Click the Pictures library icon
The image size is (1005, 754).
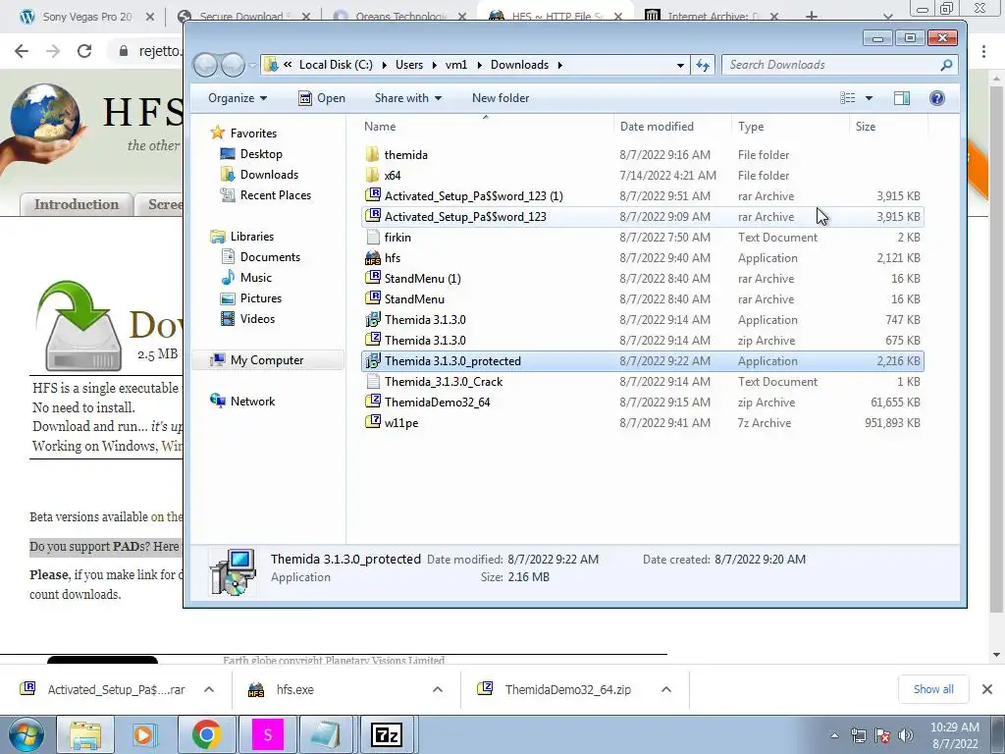228,298
